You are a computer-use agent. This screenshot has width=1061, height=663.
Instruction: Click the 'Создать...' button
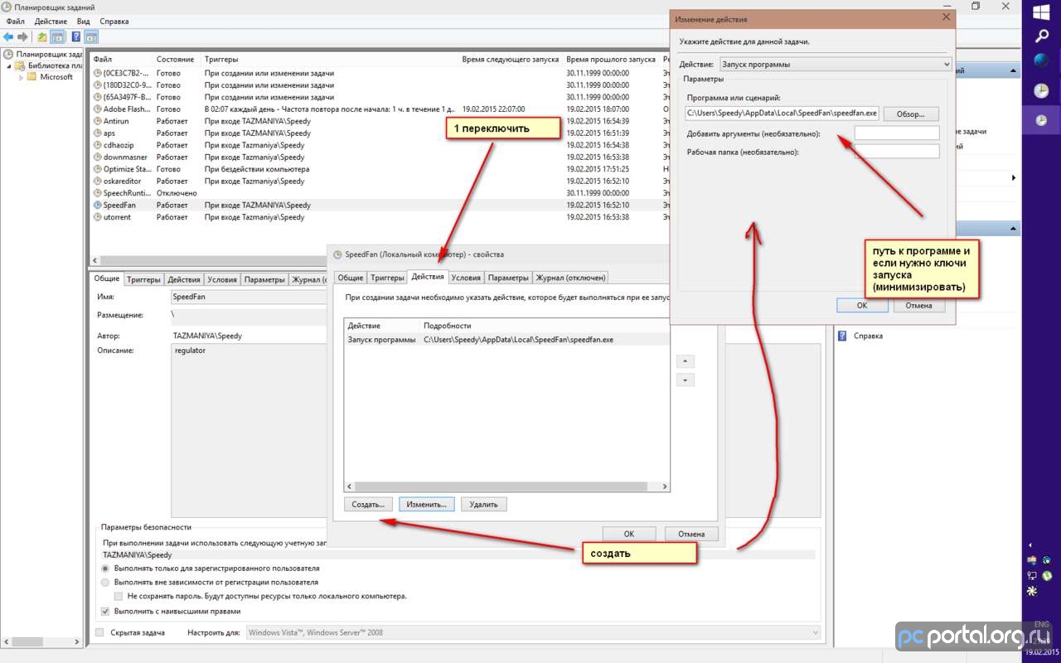point(368,504)
